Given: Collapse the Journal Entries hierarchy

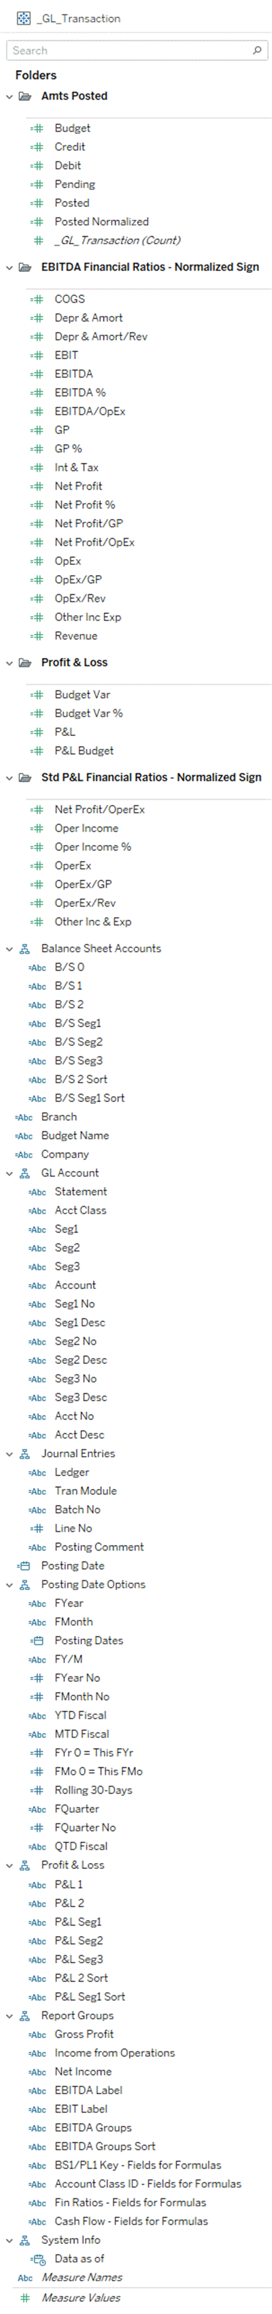Looking at the screenshot, I should (x=10, y=1453).
